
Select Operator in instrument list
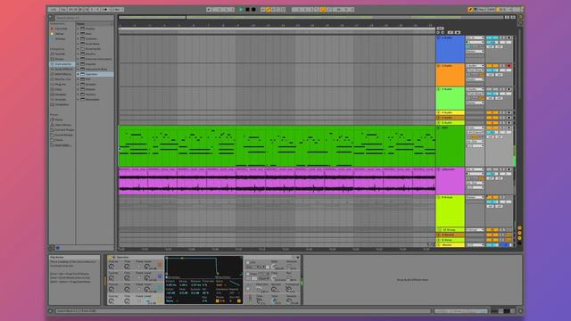(x=95, y=74)
